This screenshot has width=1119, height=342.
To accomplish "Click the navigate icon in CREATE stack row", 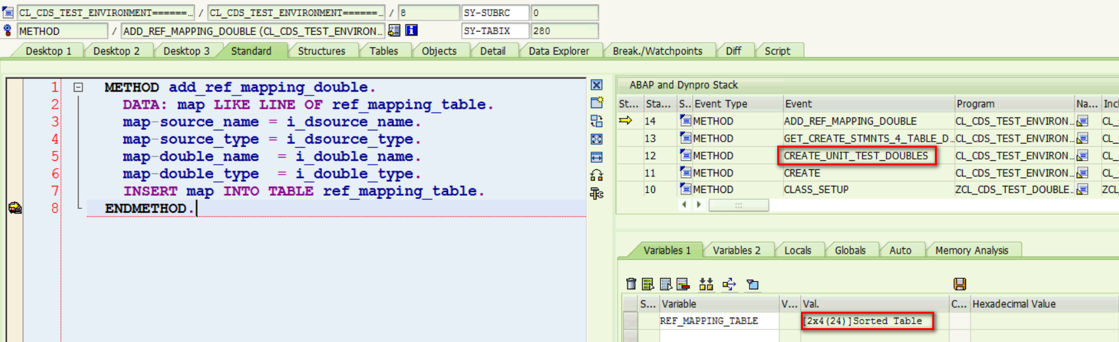I will (1082, 173).
